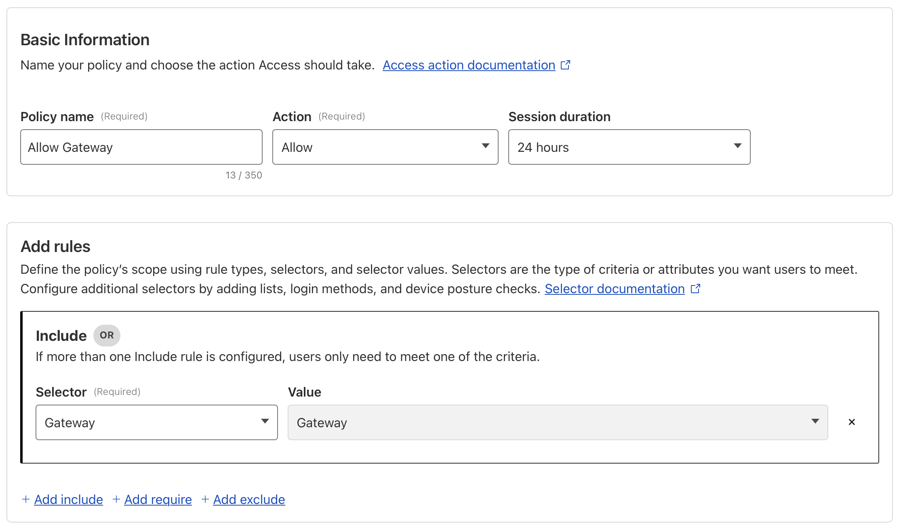The image size is (901, 529).
Task: Open the Session duration dropdown showing 24 hours
Action: pyautogui.click(x=628, y=147)
